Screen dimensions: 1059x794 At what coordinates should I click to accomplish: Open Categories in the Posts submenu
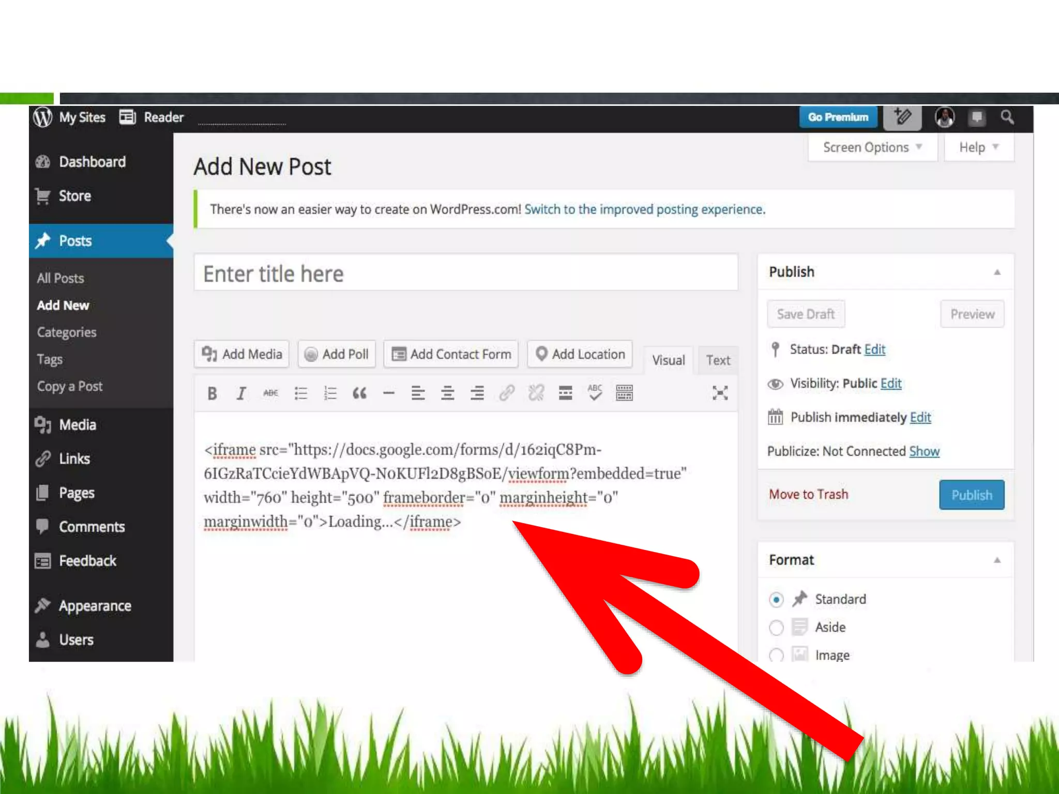(x=67, y=332)
